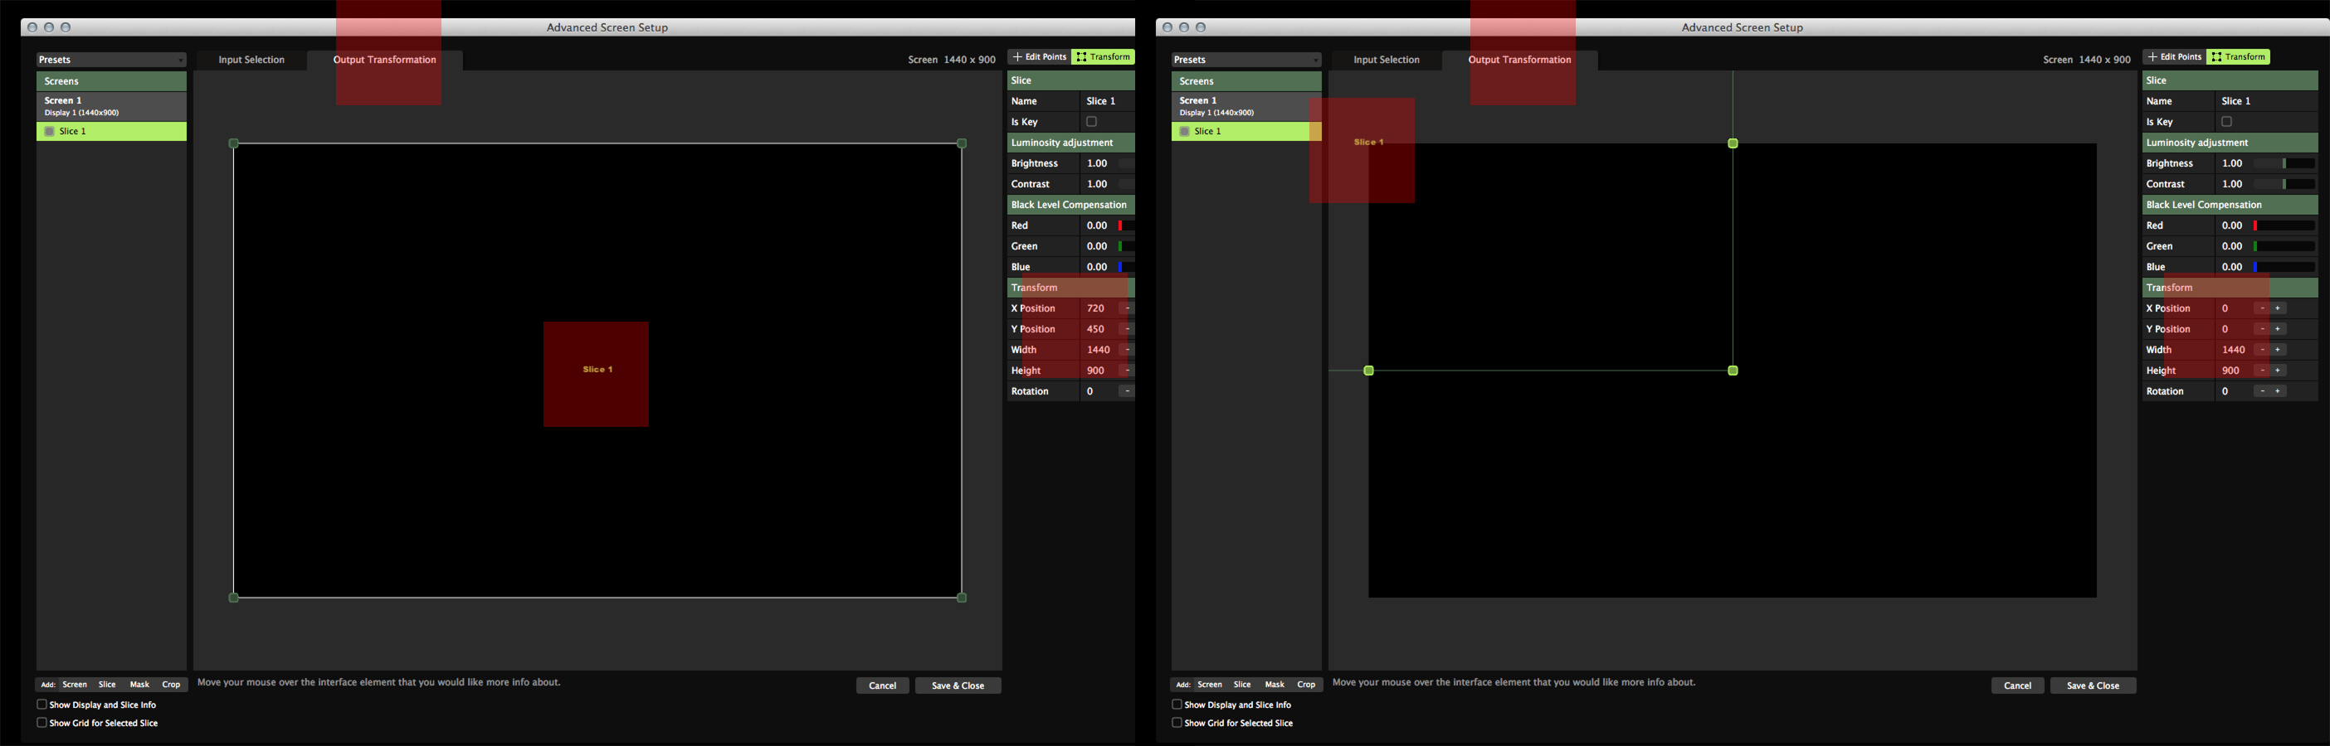Click bottom-right slice corner handle in left window
Screen dimensions: 2330x746
(962, 598)
